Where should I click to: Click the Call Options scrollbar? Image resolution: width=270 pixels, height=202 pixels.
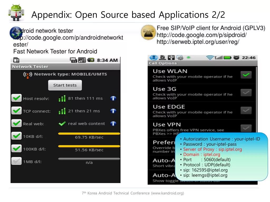(x=256, y=100)
